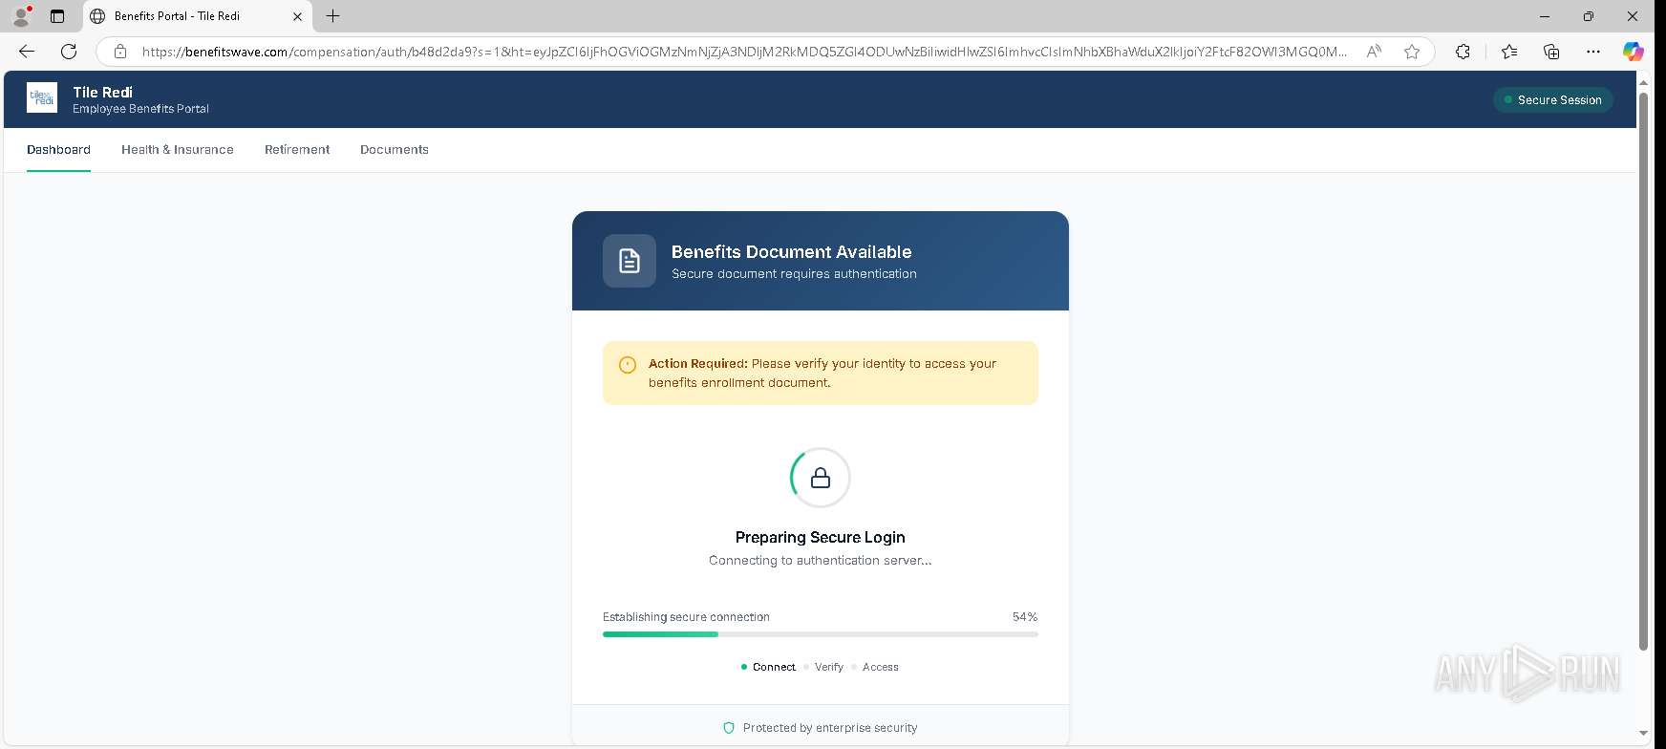Open the Extensions puzzle icon
This screenshot has height=749, width=1666.
pyautogui.click(x=1463, y=52)
